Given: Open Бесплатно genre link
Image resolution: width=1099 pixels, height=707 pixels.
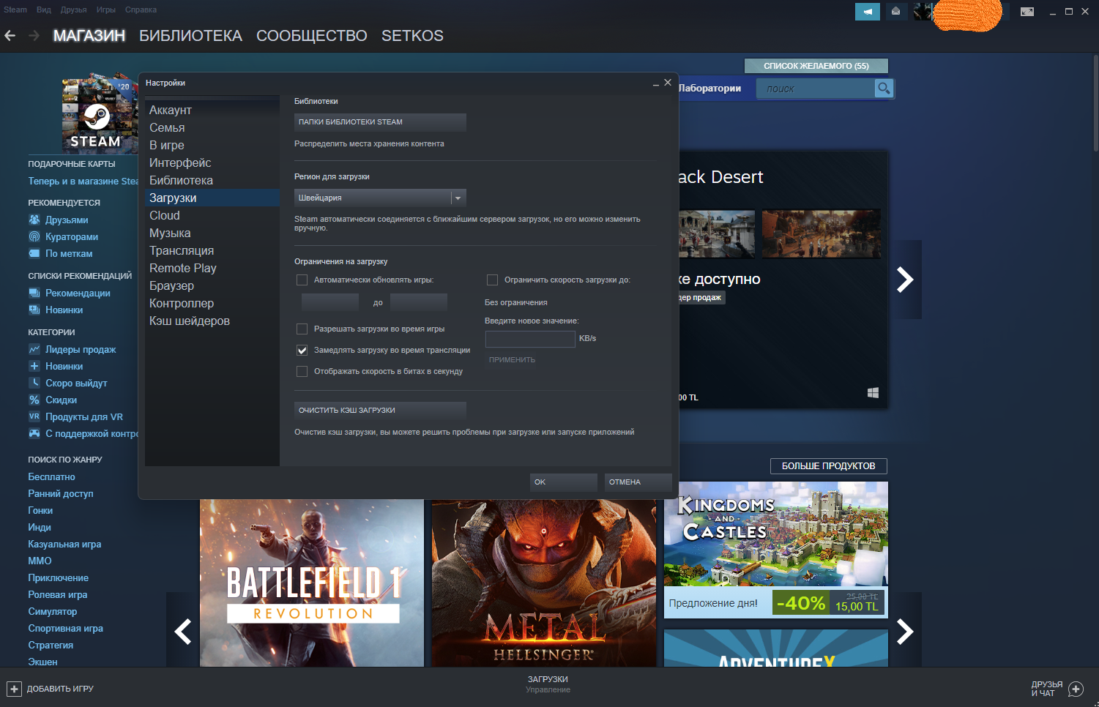Looking at the screenshot, I should click(51, 476).
